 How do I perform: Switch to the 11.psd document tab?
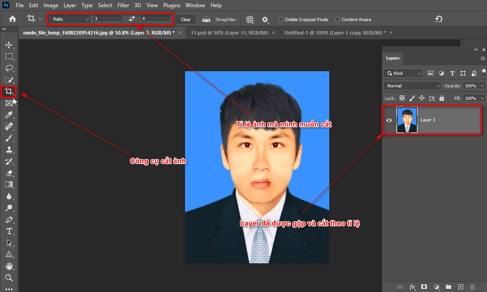pyautogui.click(x=230, y=32)
